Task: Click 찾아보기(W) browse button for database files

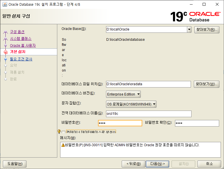Action: pyautogui.click(x=206, y=84)
